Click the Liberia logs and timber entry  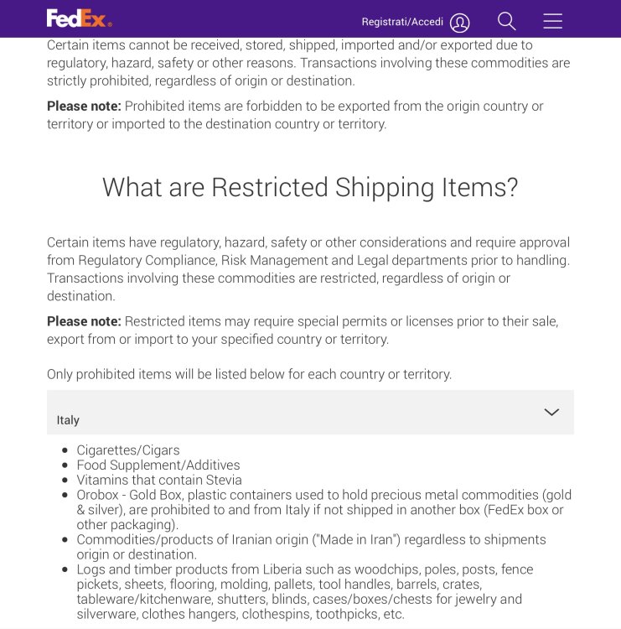(x=304, y=591)
